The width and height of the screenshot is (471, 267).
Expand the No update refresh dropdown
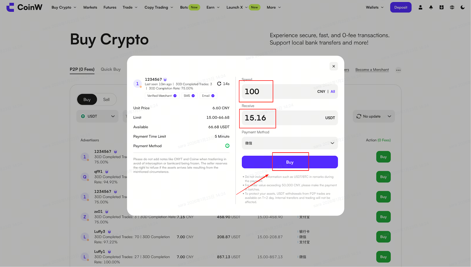pos(374,116)
